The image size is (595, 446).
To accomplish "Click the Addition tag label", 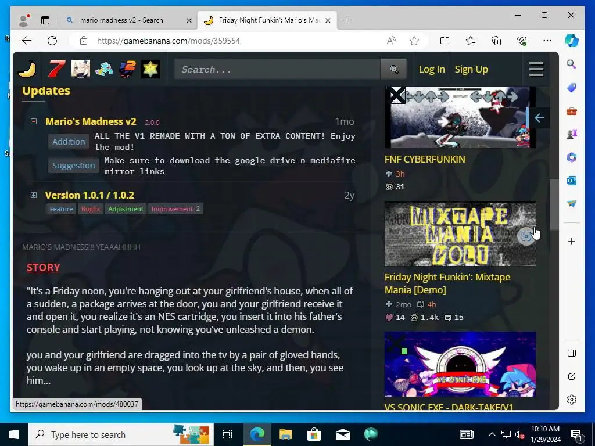I will point(69,142).
